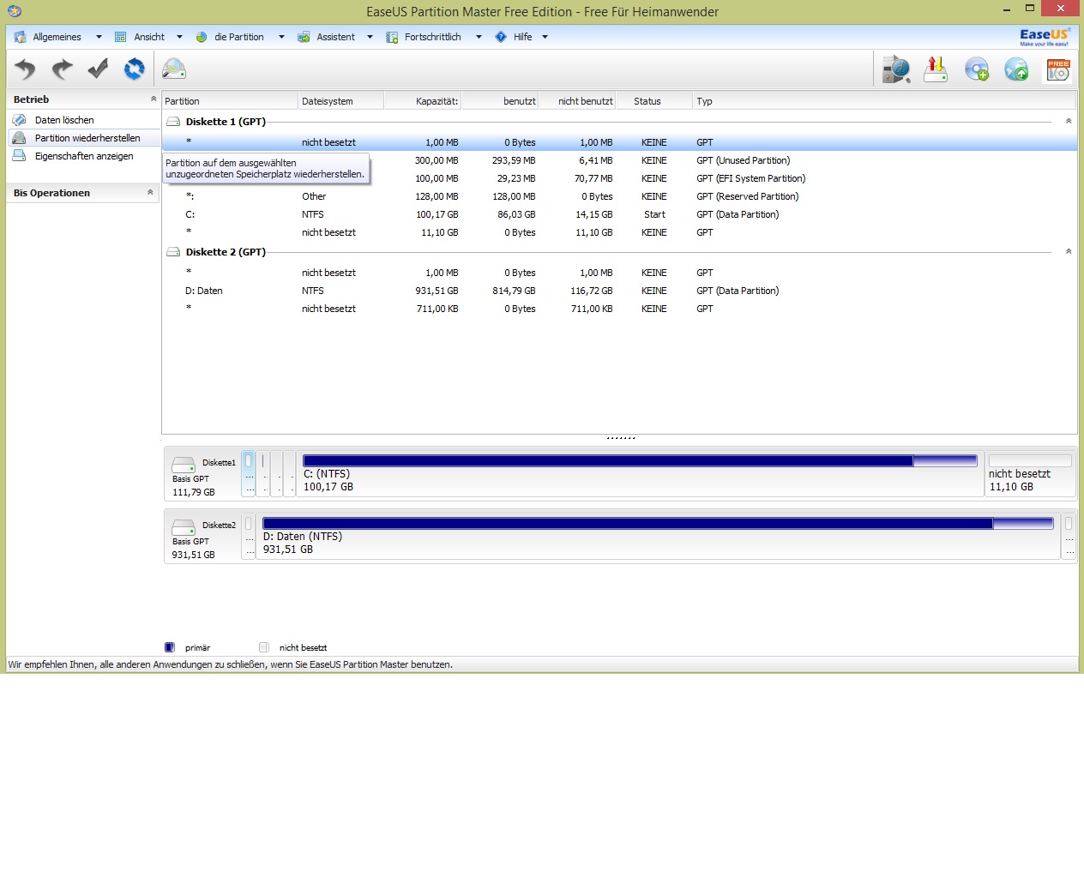The height and width of the screenshot is (871, 1084).
Task: Click the Diskette1 drive icon in disk map
Action: point(184,465)
